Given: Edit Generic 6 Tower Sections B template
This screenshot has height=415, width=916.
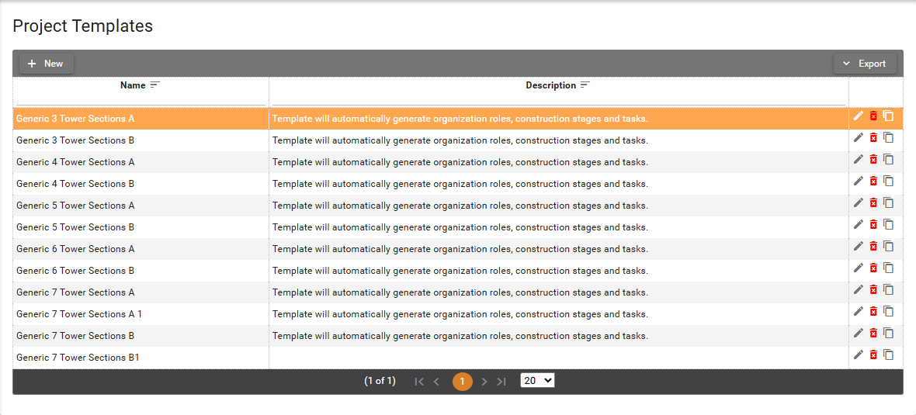Looking at the screenshot, I should (x=858, y=268).
